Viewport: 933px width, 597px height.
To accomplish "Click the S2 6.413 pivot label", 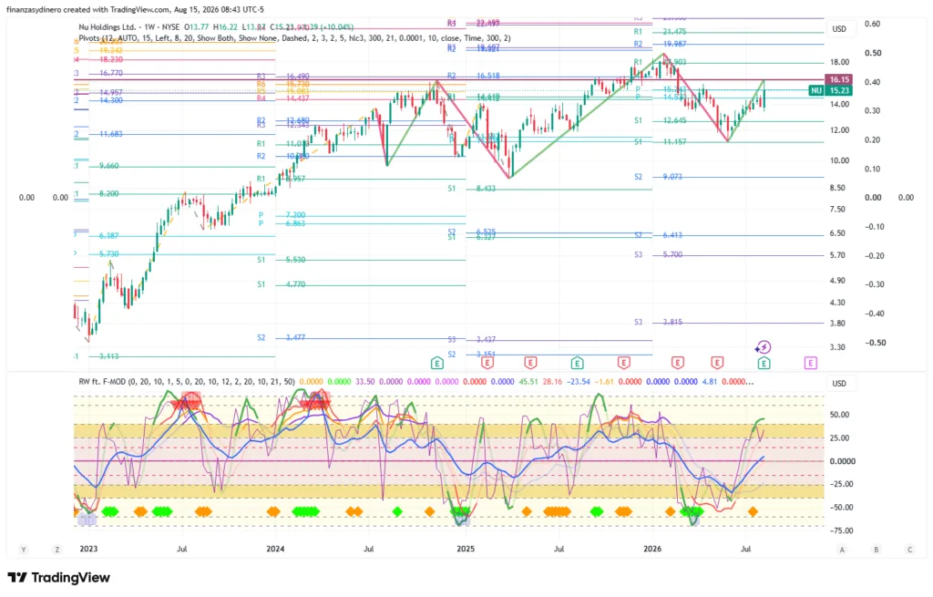I will (658, 235).
